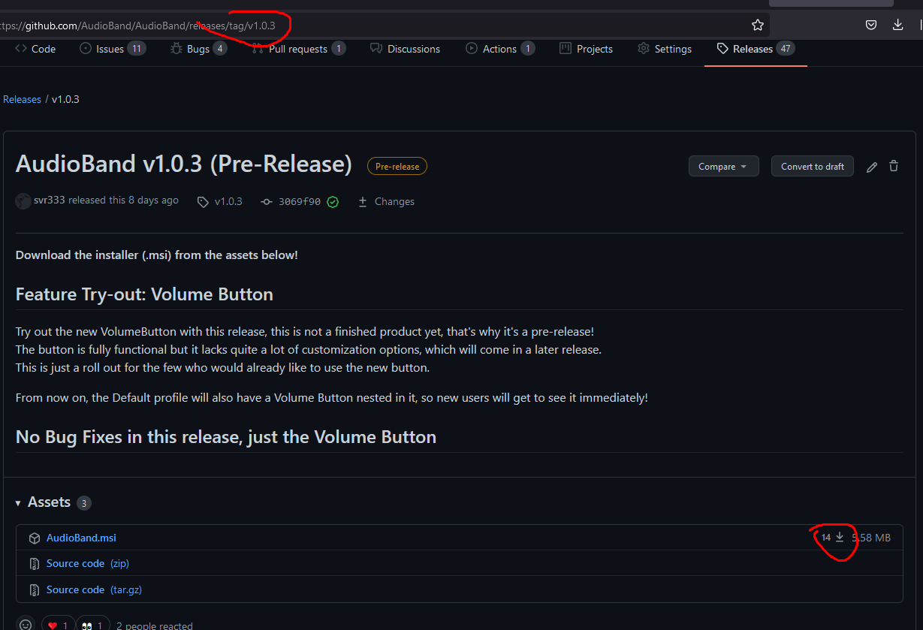Bookmark the page with the star icon

click(758, 25)
